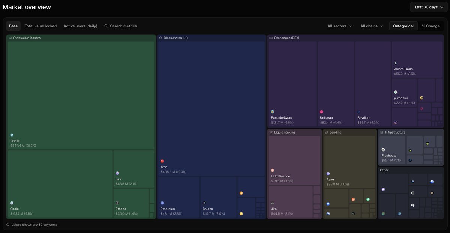450x233 pixels.
Task: Click pump.fun $22.2 M (1.1%) value
Action: 404,103
